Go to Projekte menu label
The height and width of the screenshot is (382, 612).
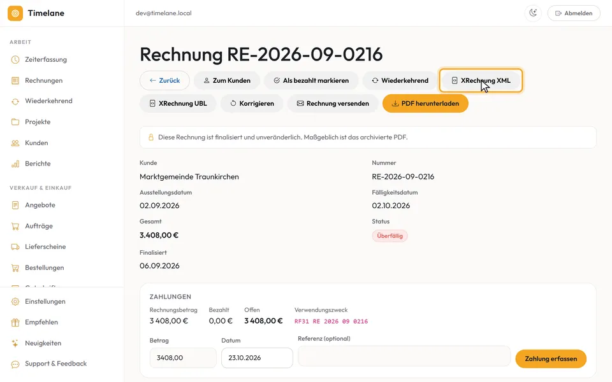pos(38,122)
